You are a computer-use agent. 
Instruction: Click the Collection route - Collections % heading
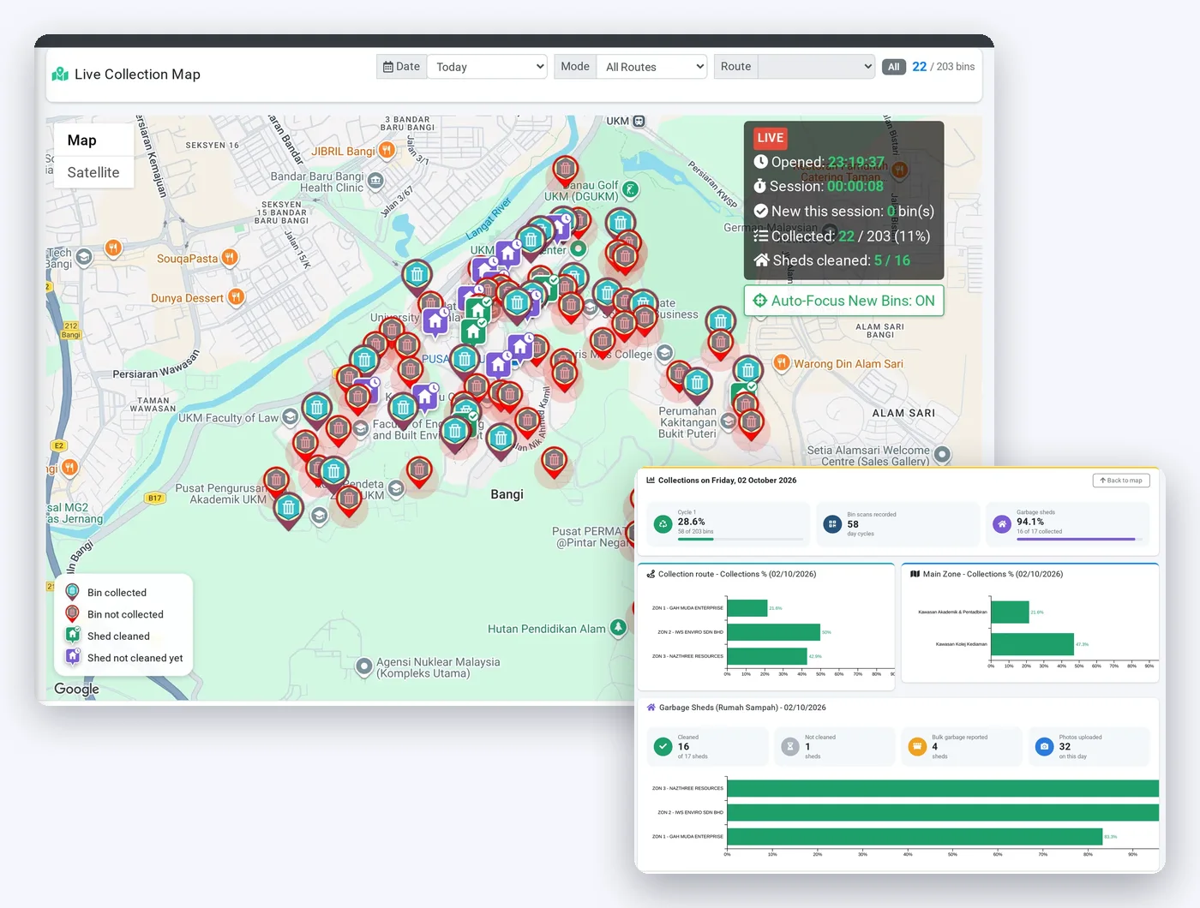coord(737,574)
